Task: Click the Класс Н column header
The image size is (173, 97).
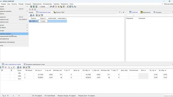Action: [x=43, y=18]
